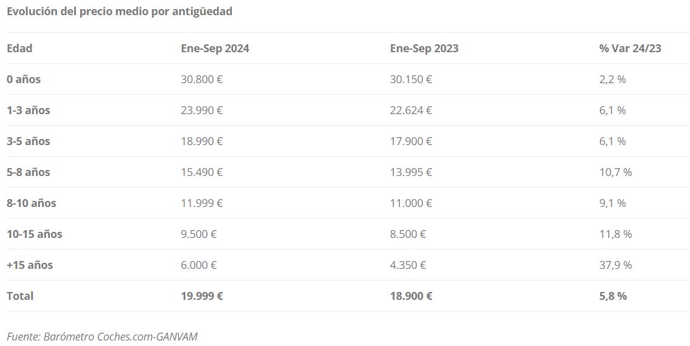This screenshot has height=346, width=690.
Task: Click the 'Ene-Sep 2023' column header
Action: coord(424,49)
